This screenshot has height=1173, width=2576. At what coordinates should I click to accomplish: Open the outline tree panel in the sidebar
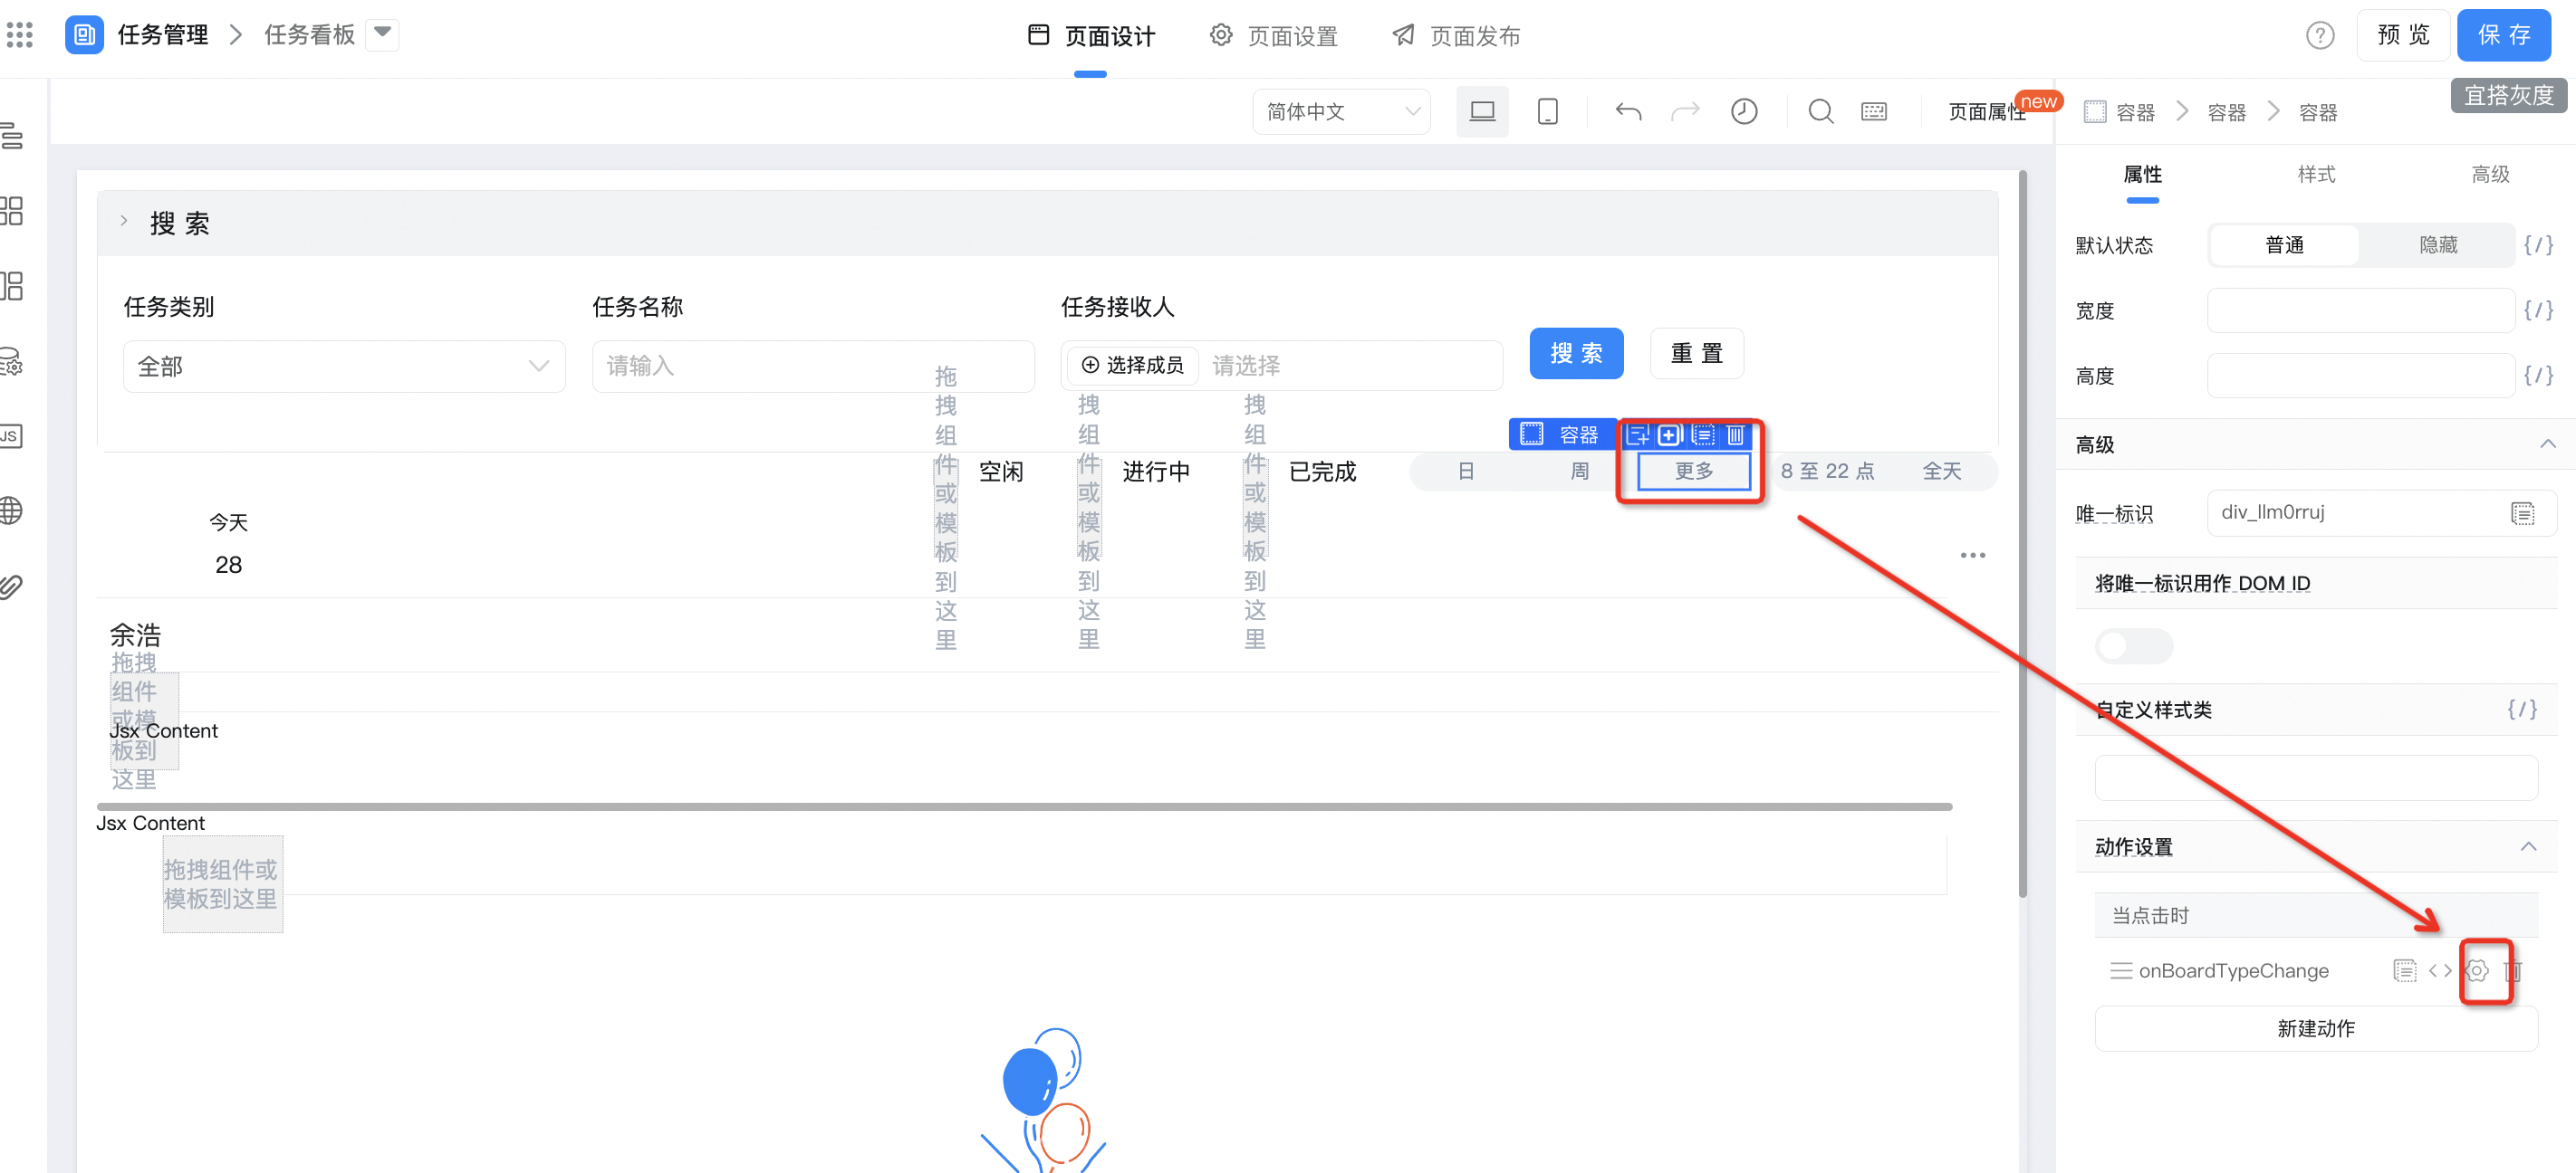tap(12, 135)
